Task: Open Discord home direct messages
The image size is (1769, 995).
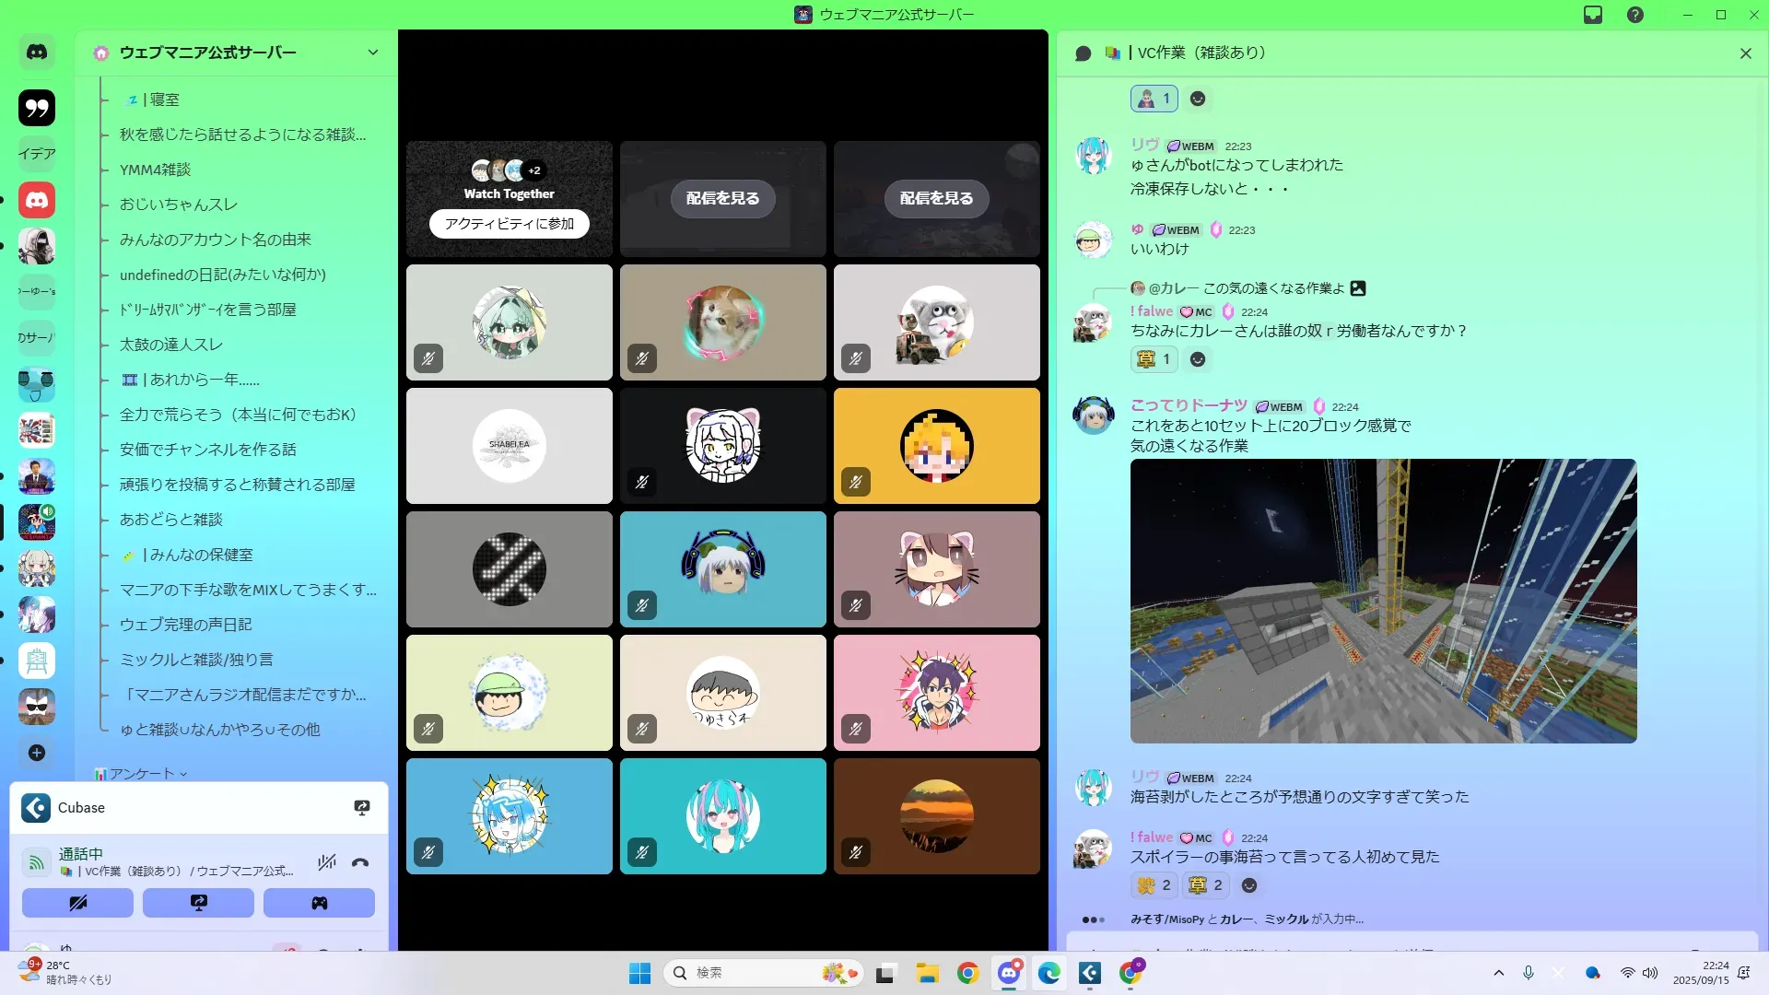Action: (37, 53)
